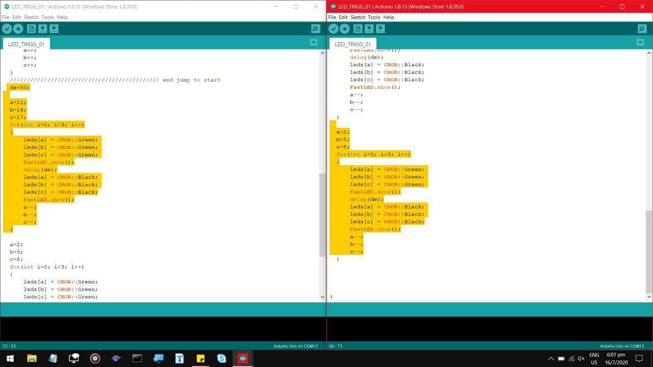This screenshot has width=653, height=367.
Task: Click scroll-up arrow in right editor
Action: [649, 53]
